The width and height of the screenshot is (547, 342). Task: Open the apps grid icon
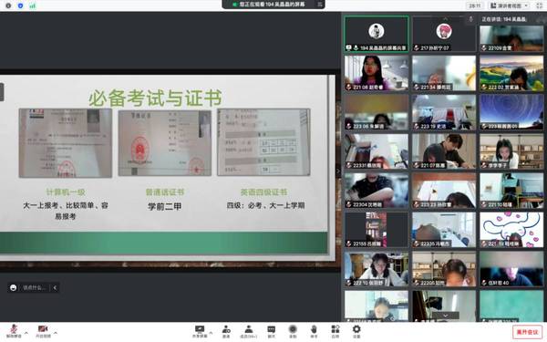(x=335, y=331)
